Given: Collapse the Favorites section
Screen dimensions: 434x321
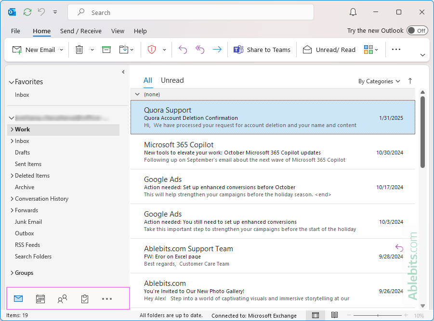Looking at the screenshot, I should pos(12,82).
